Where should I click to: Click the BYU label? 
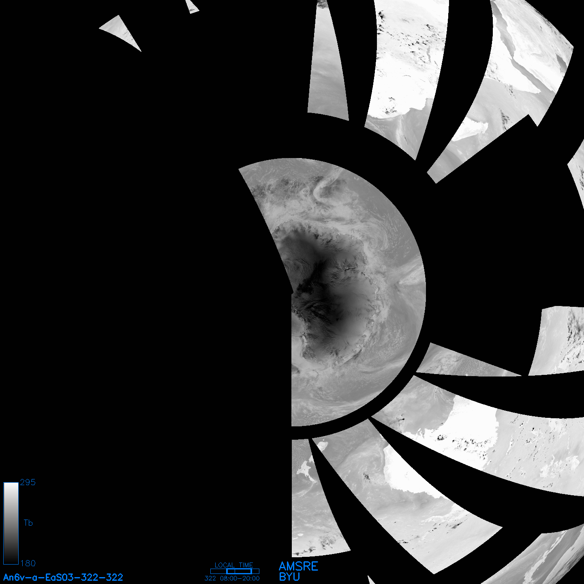[289, 577]
